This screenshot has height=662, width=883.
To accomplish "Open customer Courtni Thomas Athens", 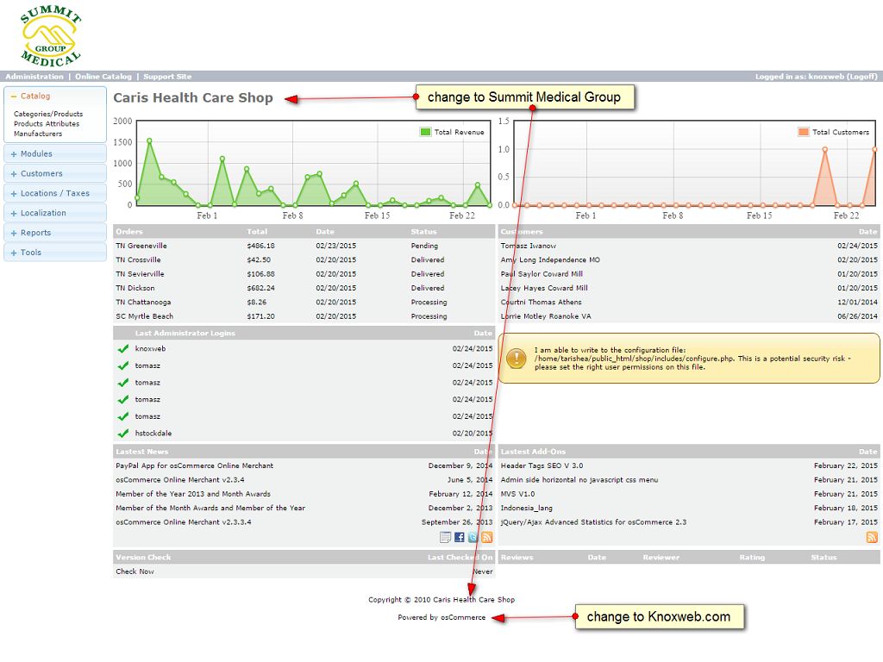I will point(542,303).
